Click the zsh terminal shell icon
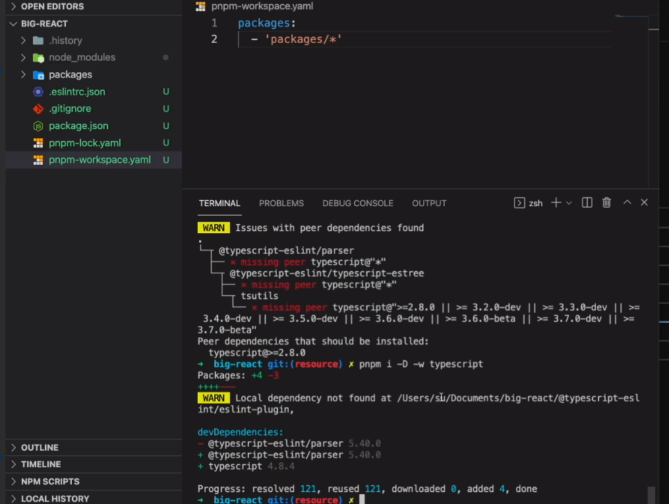Viewport: 669px width, 504px height. click(x=519, y=203)
